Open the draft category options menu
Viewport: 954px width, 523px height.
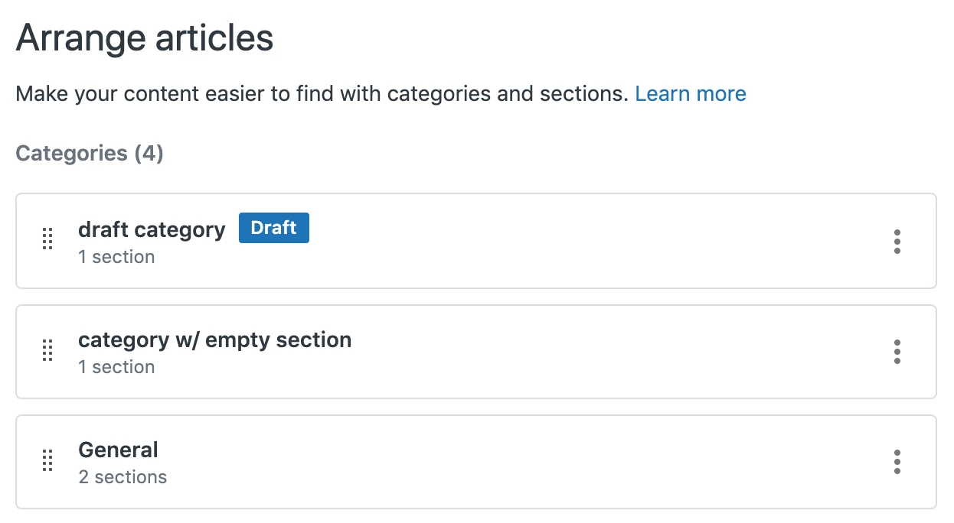897,242
